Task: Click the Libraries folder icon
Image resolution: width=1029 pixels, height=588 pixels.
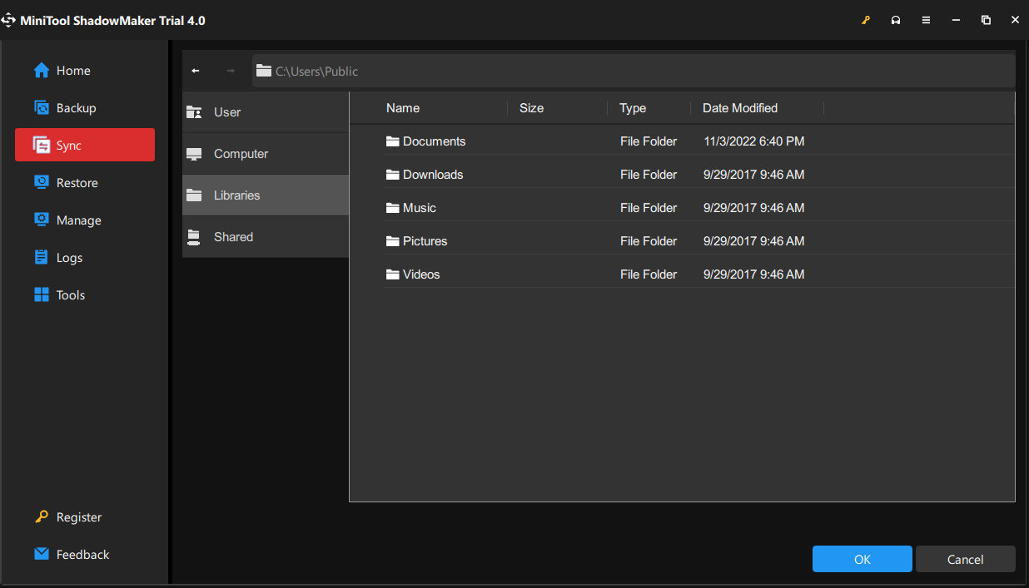Action: [194, 195]
